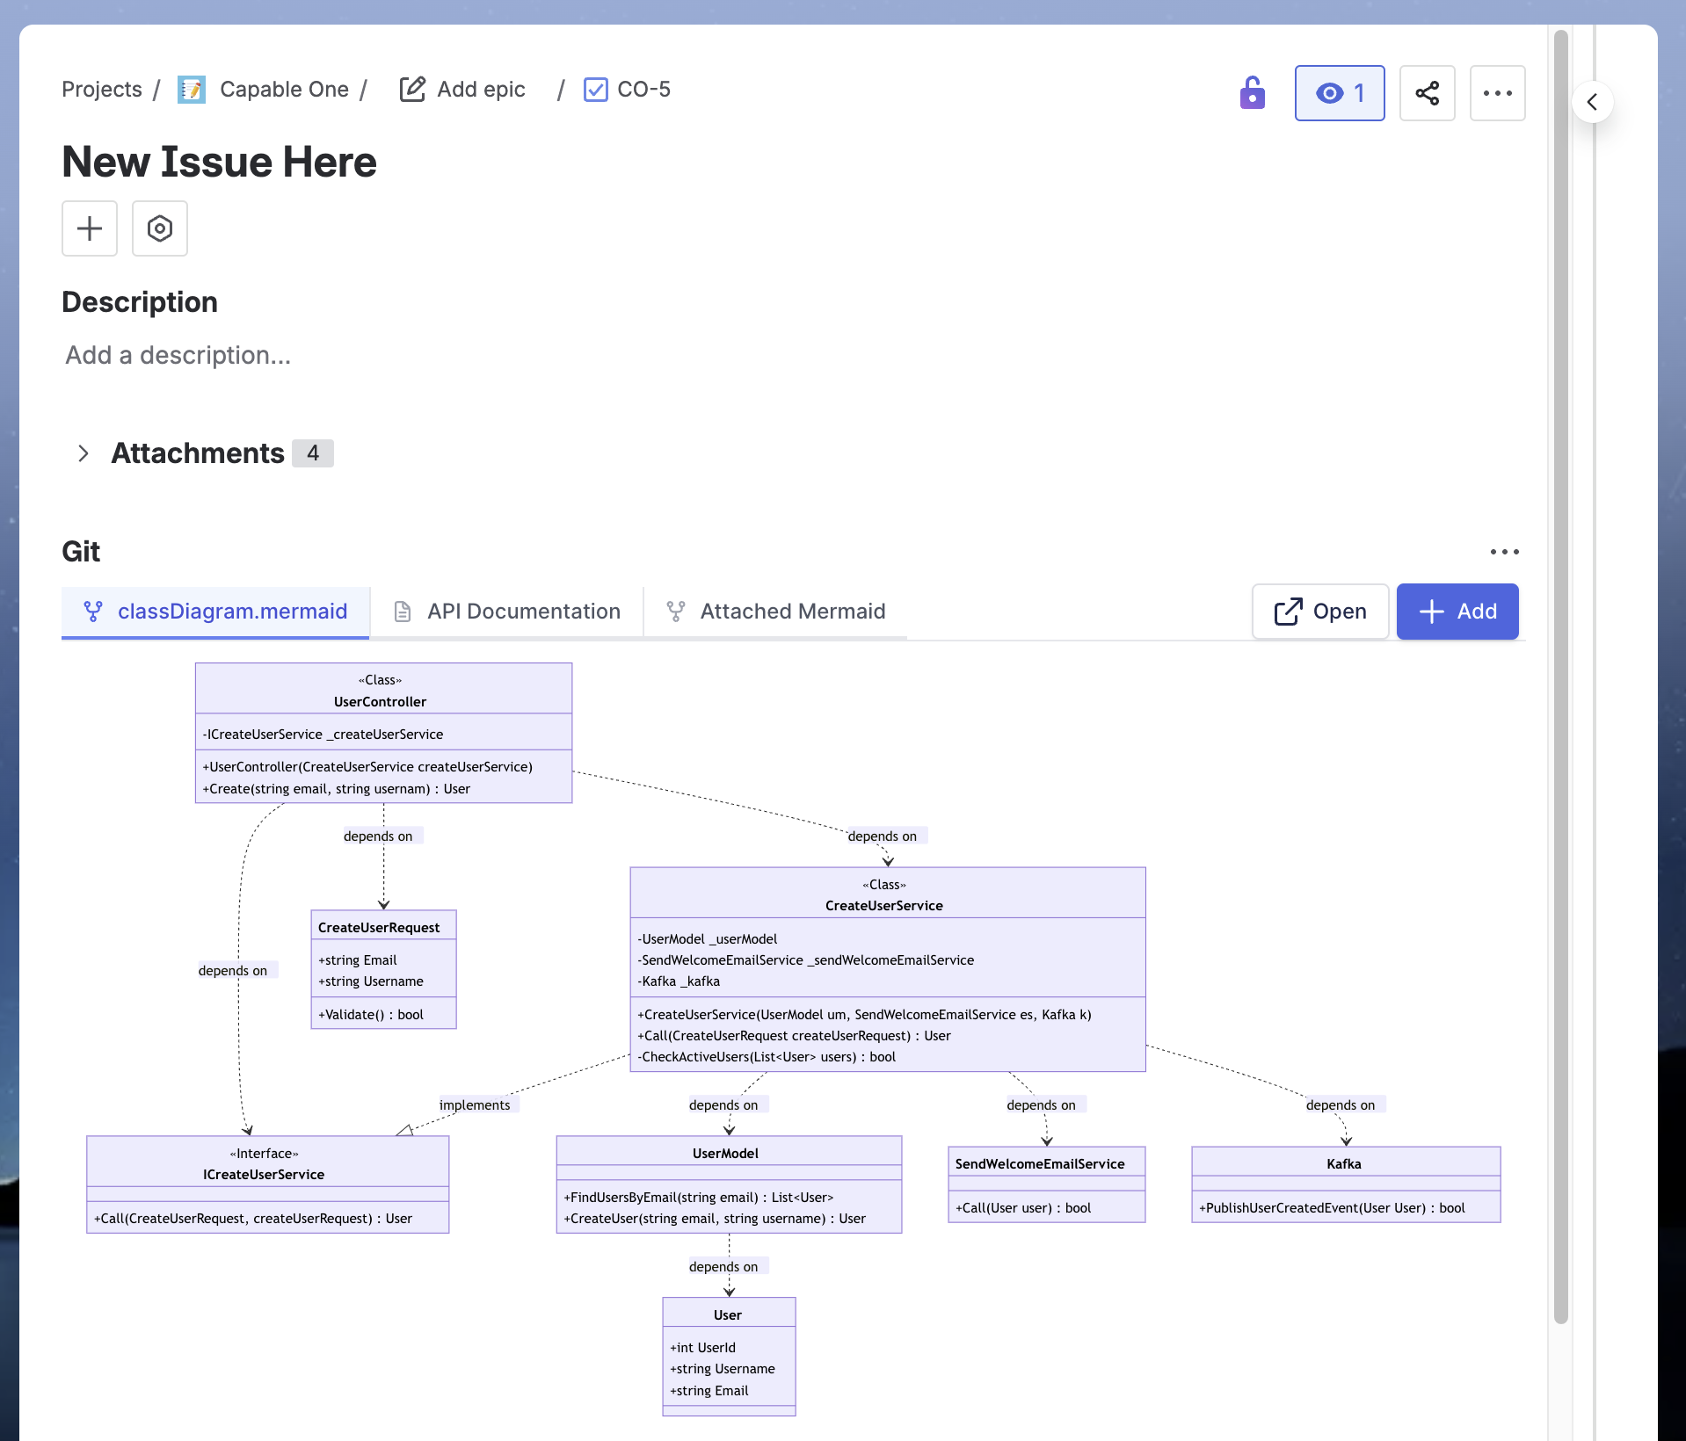Open the Git section ellipsis menu
This screenshot has width=1686, height=1441.
[1504, 552]
